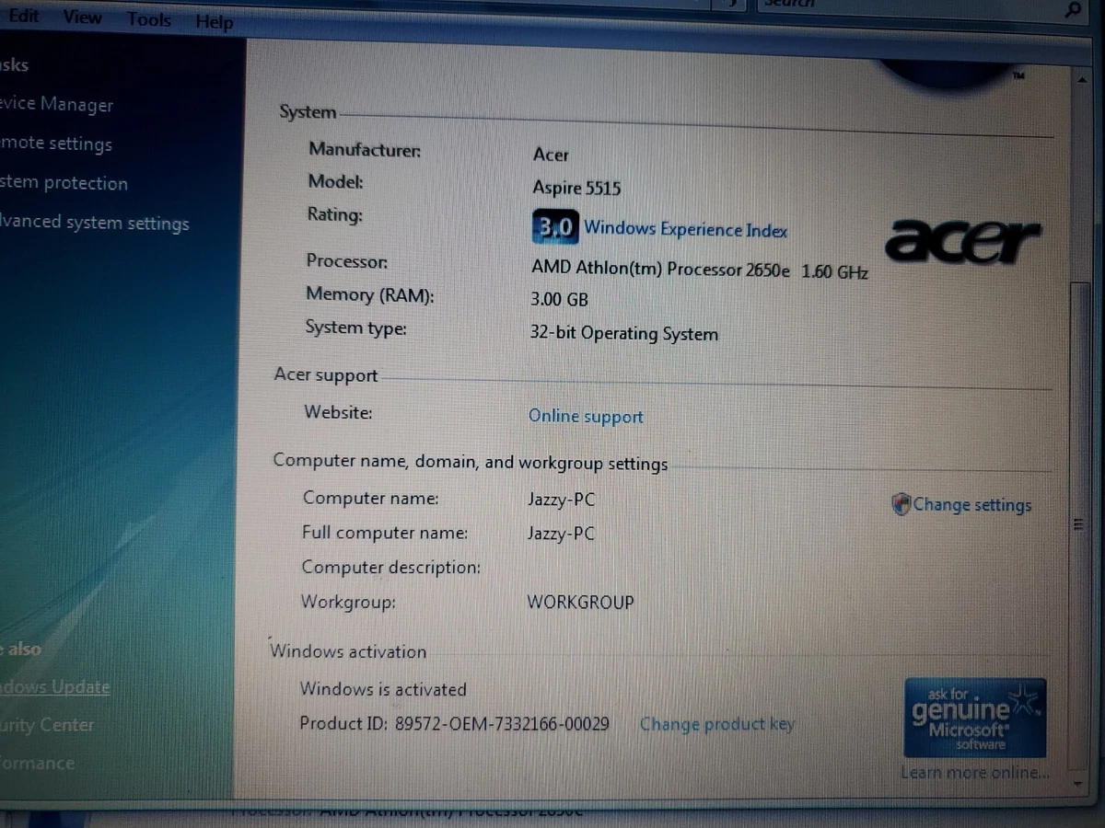Open Windows Experience Index link
This screenshot has height=828, width=1105.
685,228
